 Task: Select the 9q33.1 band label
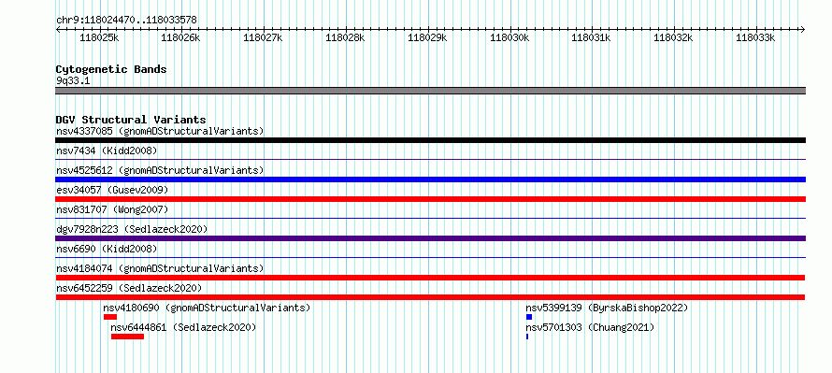coord(72,80)
